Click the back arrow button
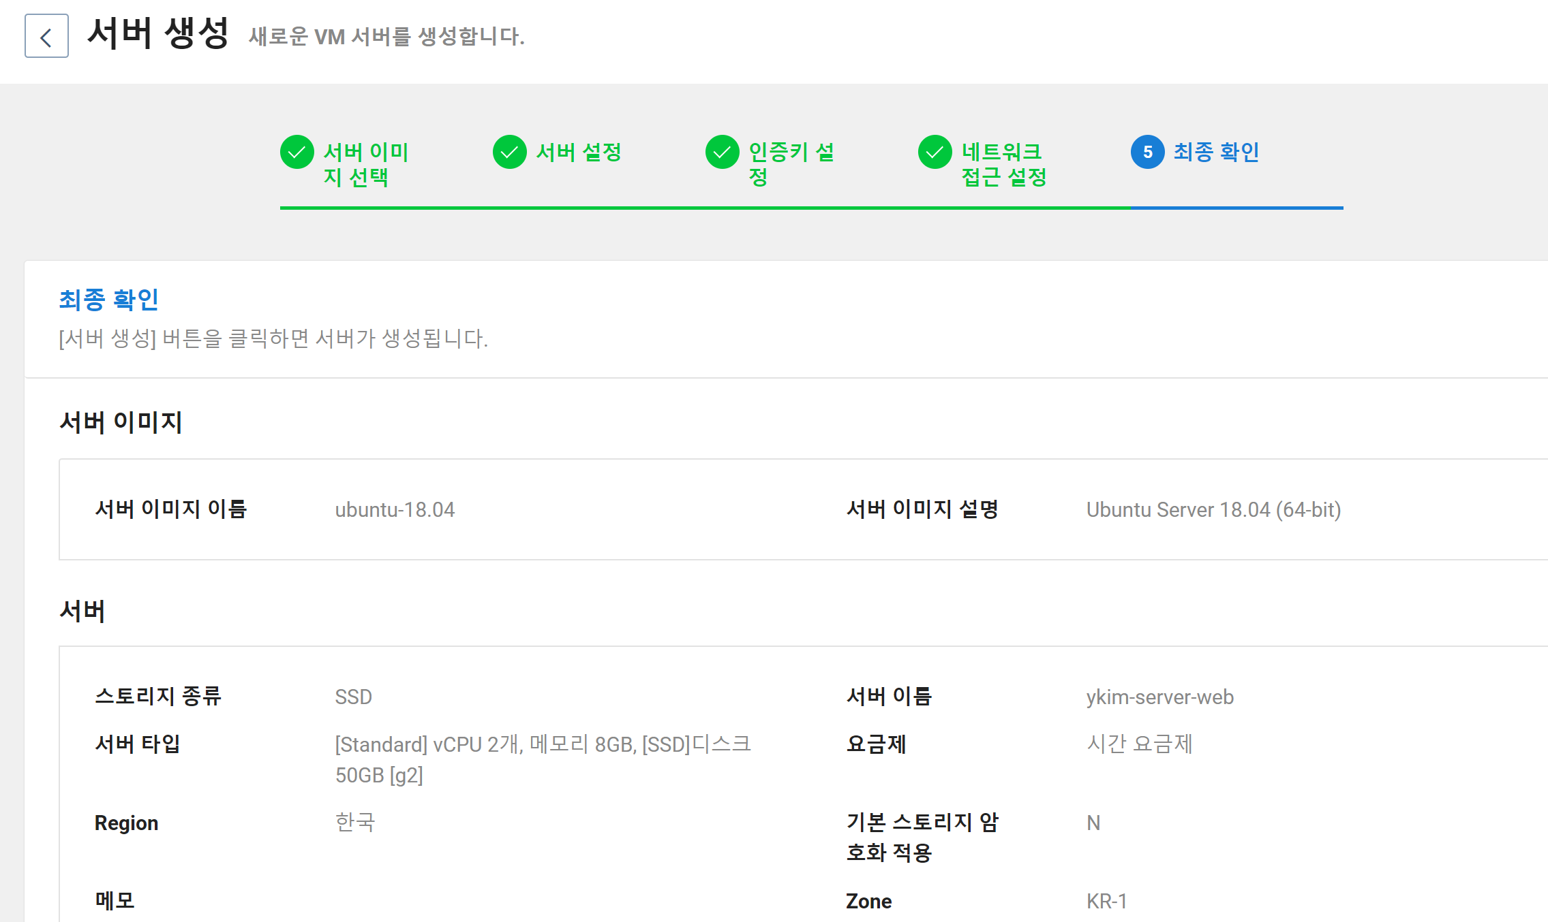The width and height of the screenshot is (1548, 922). tap(46, 36)
